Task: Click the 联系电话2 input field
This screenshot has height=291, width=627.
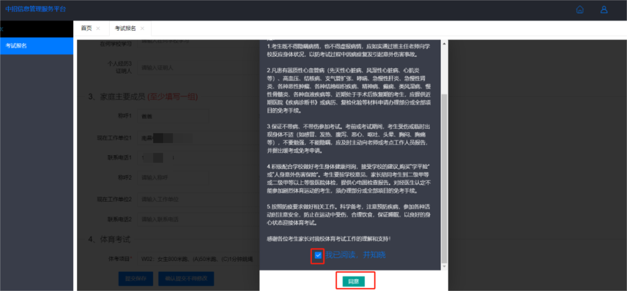Action: [198, 219]
